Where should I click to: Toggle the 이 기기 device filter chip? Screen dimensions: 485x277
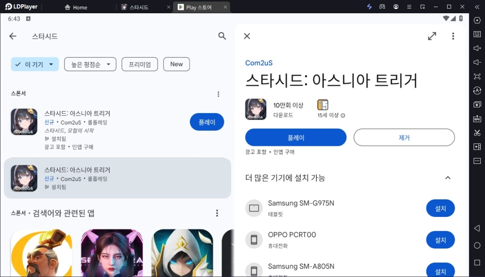coord(35,64)
